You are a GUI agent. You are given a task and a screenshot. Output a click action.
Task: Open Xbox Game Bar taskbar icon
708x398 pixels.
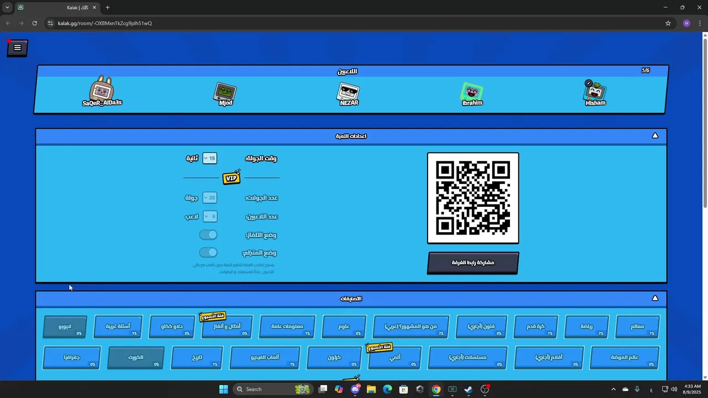coord(452,389)
